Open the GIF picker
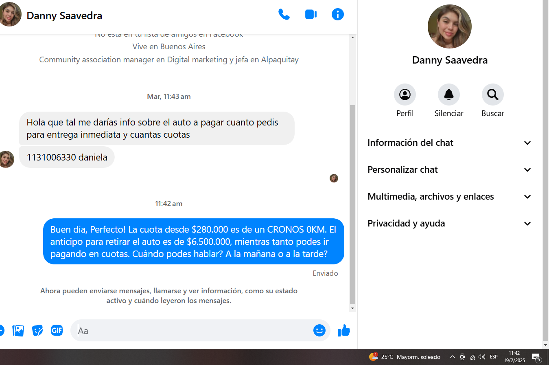The image size is (549, 365). (57, 330)
